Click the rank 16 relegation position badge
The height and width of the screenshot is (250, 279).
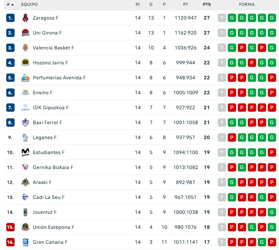click(10, 242)
